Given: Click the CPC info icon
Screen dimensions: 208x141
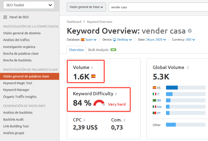Looking at the screenshot, I should 84,120.
